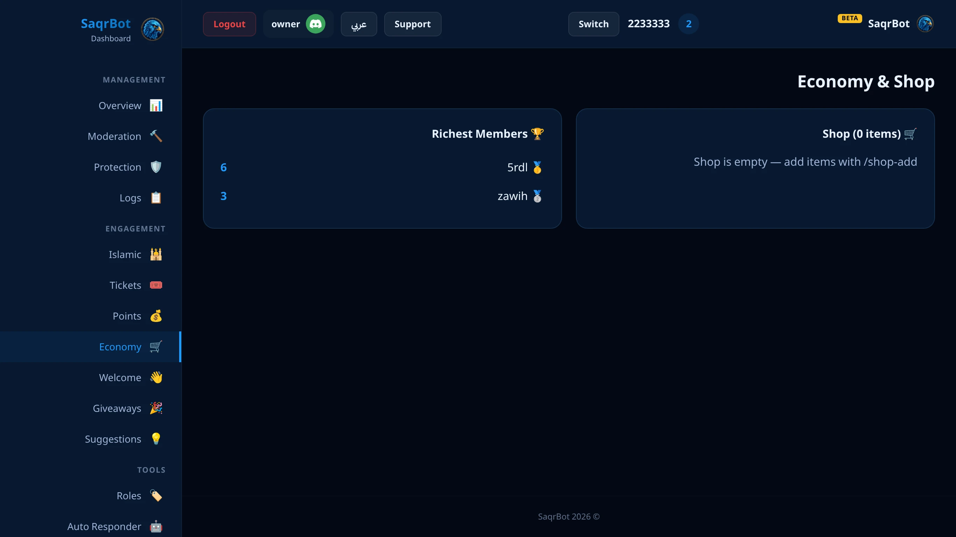This screenshot has width=956, height=537.
Task: Click the member name 5rdl
Action: pos(517,167)
